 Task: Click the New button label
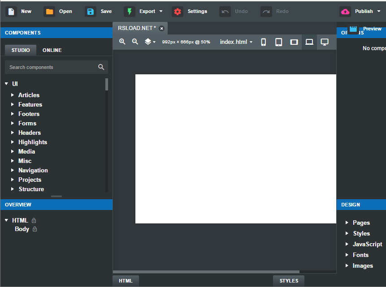click(26, 11)
